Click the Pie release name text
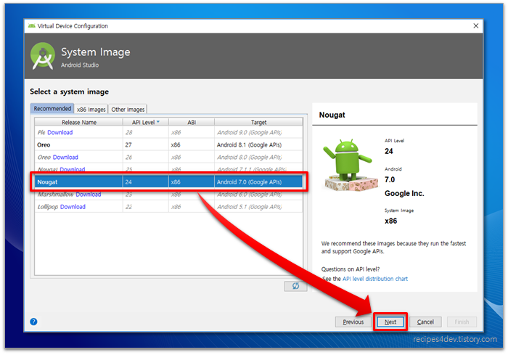The width and height of the screenshot is (508, 355). point(41,132)
